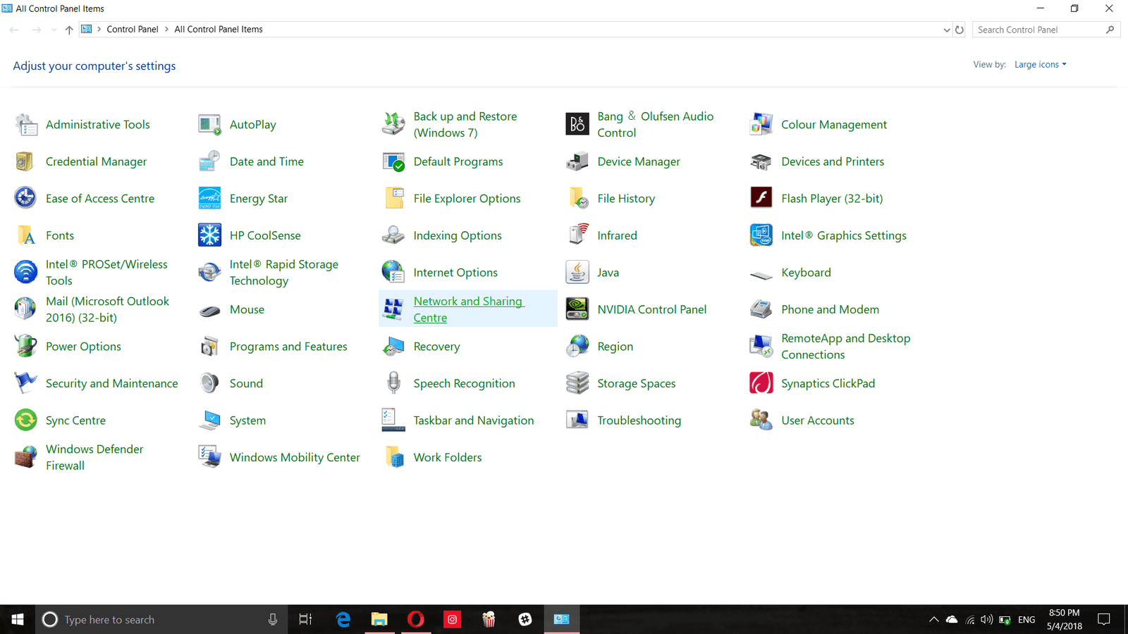Click the Security and Maintenance link
This screenshot has height=634, width=1128.
(111, 383)
